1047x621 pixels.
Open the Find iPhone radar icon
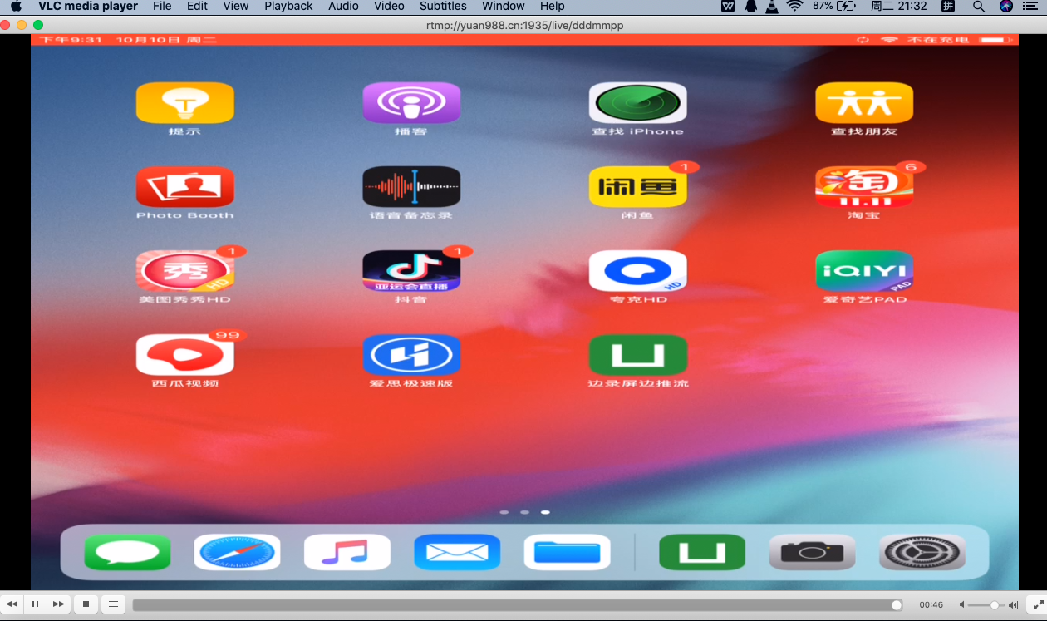click(637, 103)
